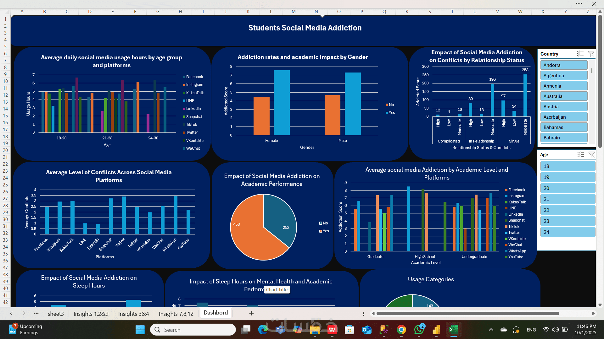
Task: Toggle multi-select on the Country slicer
Action: (x=580, y=54)
